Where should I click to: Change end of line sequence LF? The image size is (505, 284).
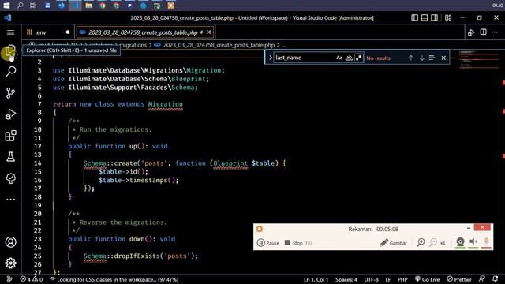tap(387, 279)
